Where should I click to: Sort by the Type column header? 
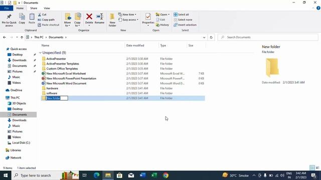(173, 45)
